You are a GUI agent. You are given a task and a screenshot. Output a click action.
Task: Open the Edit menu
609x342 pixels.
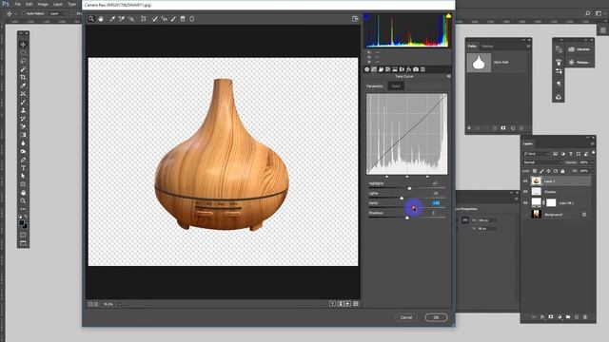click(29, 4)
